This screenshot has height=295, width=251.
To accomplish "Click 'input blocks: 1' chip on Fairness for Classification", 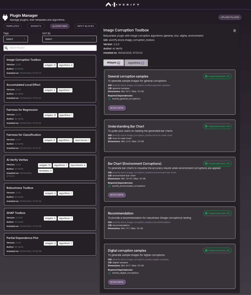I will point(82,140).
